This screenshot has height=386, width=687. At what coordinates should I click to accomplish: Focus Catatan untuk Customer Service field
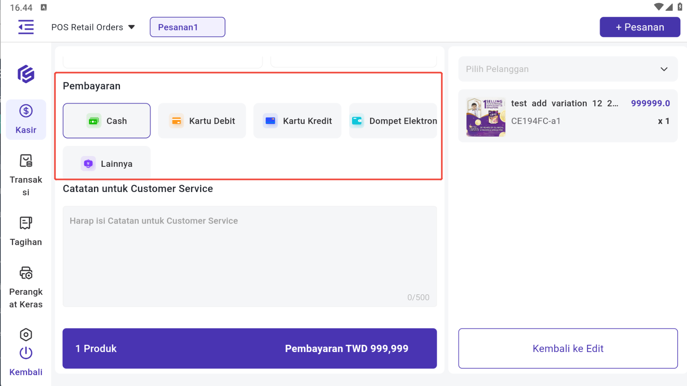click(x=249, y=256)
